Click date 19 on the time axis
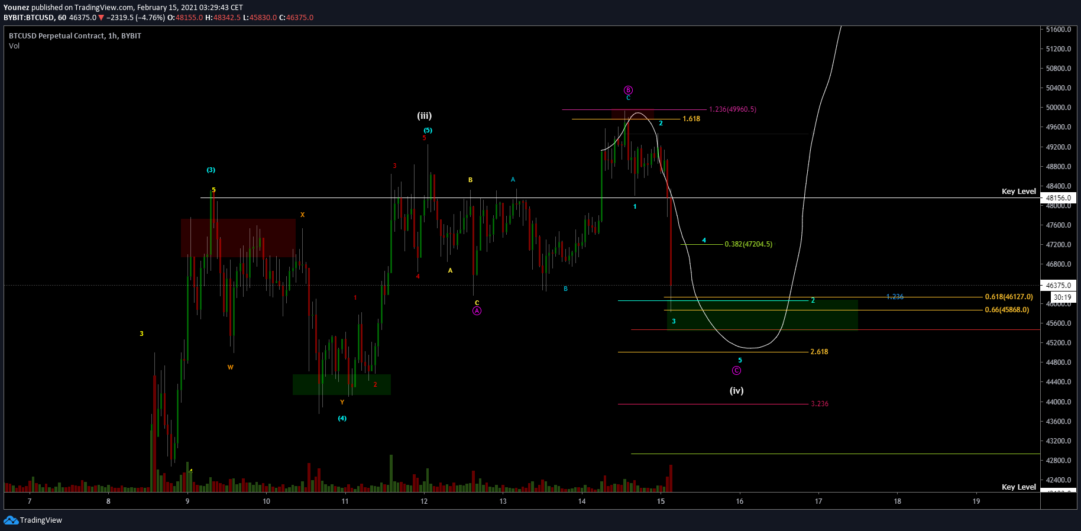1081x531 pixels. coord(976,501)
